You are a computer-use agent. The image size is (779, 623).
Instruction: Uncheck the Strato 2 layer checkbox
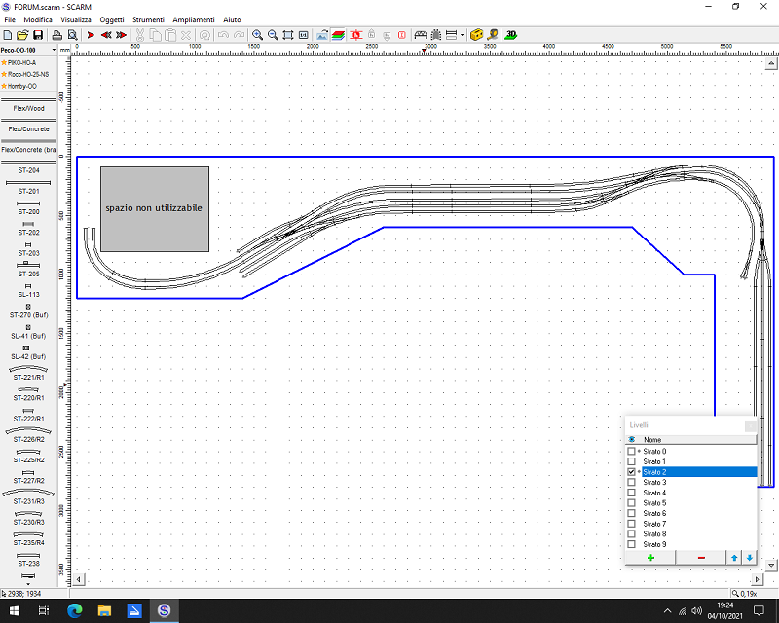coord(631,472)
